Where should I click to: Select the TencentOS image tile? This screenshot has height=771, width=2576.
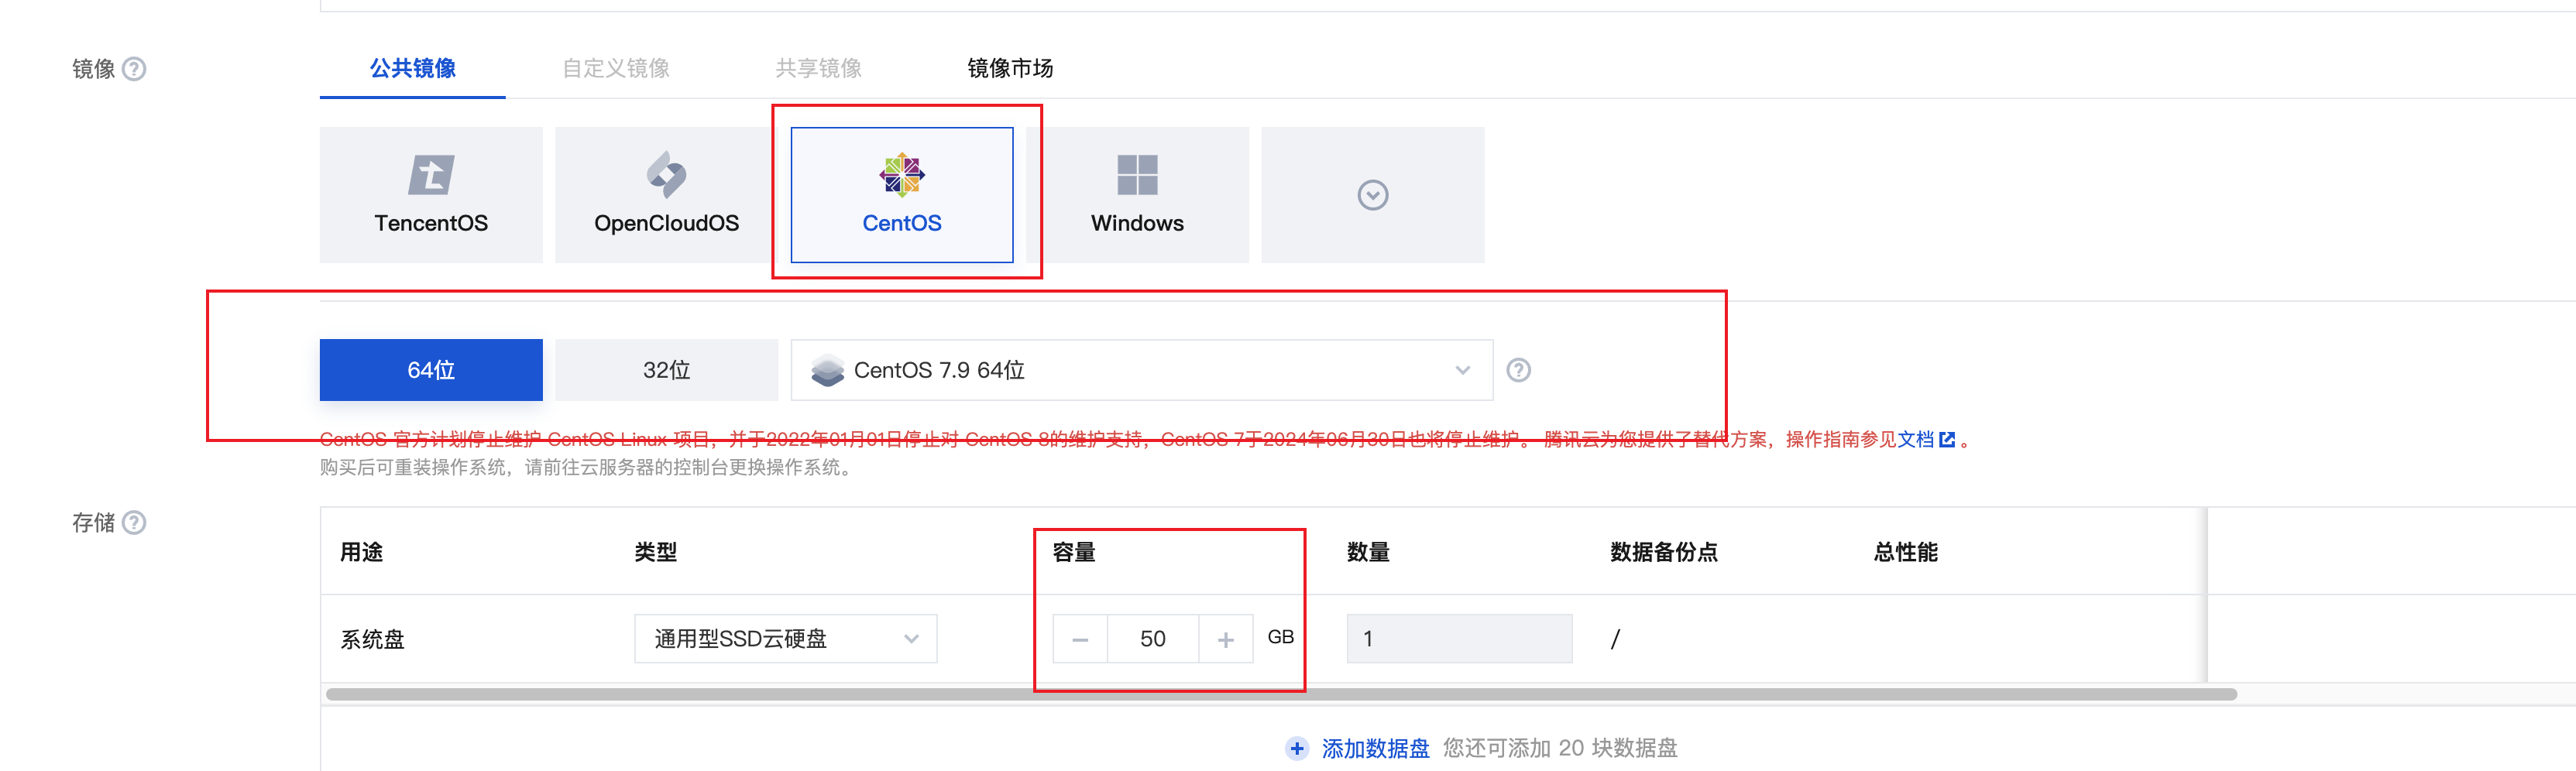[431, 195]
